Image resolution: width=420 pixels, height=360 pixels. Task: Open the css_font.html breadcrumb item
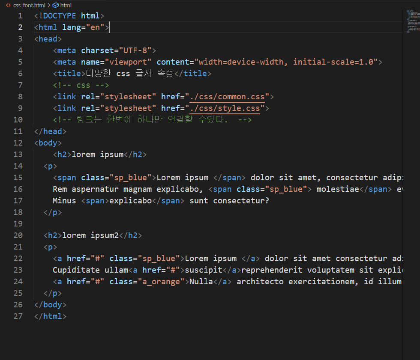pos(29,5)
